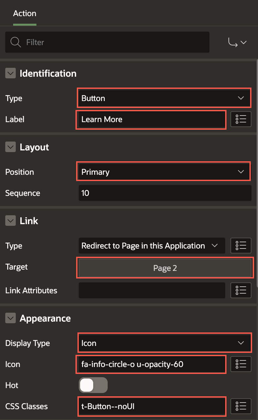Viewport: 258px width, 420px height.
Task: Click list icon next to Link Type
Action: tap(241, 246)
